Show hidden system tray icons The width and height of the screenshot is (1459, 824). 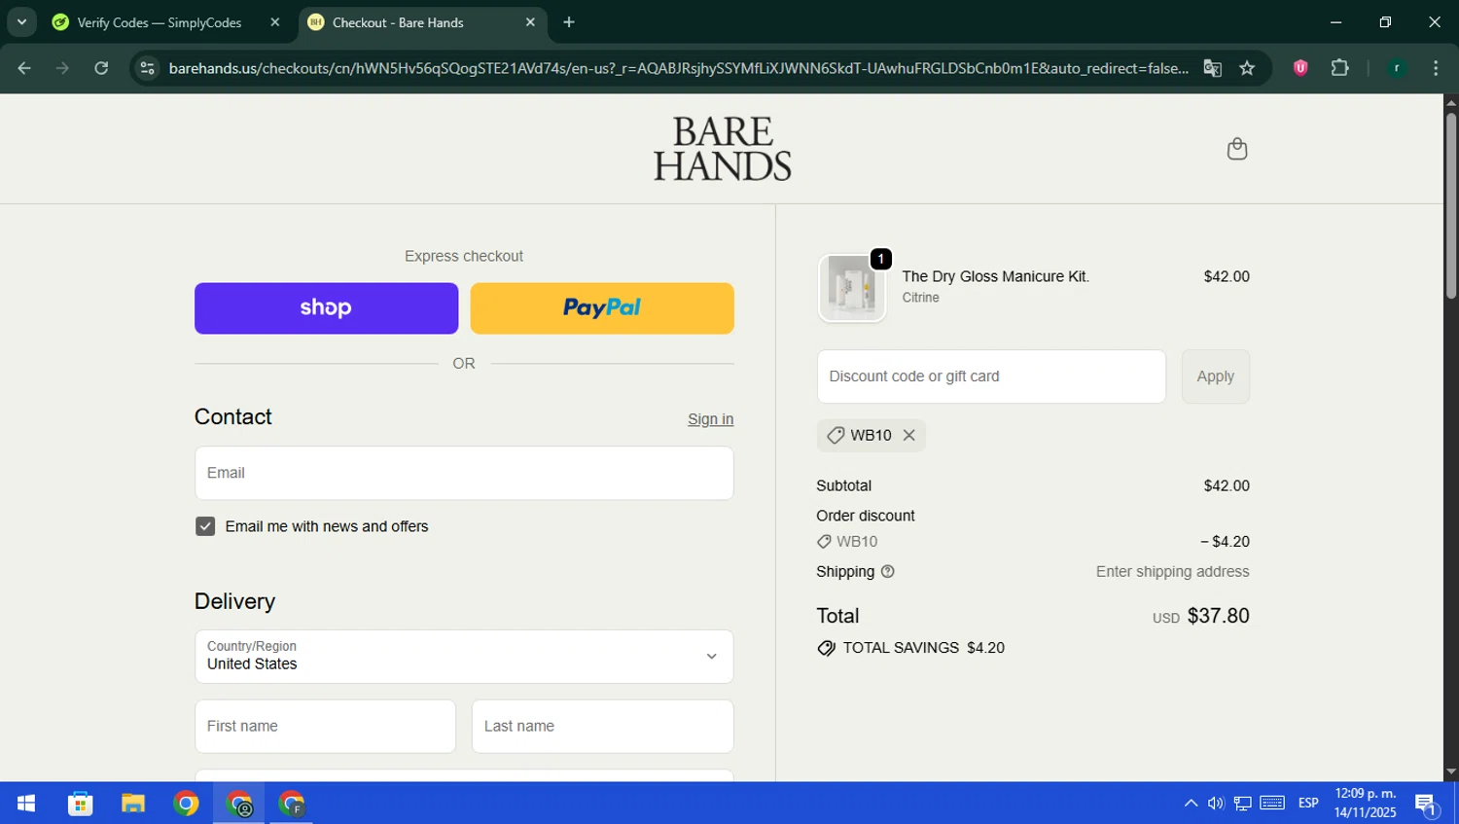1191,804
